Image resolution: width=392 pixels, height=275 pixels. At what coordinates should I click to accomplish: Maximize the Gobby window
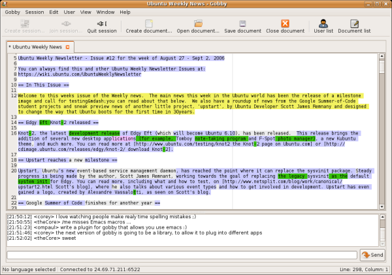[x=378, y=4]
